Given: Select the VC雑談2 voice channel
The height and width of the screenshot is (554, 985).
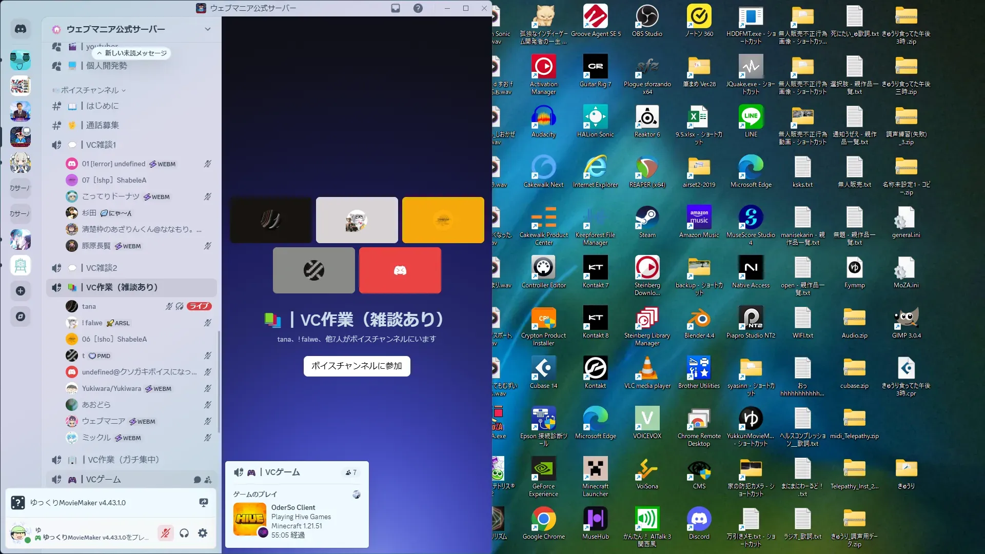Looking at the screenshot, I should (102, 268).
